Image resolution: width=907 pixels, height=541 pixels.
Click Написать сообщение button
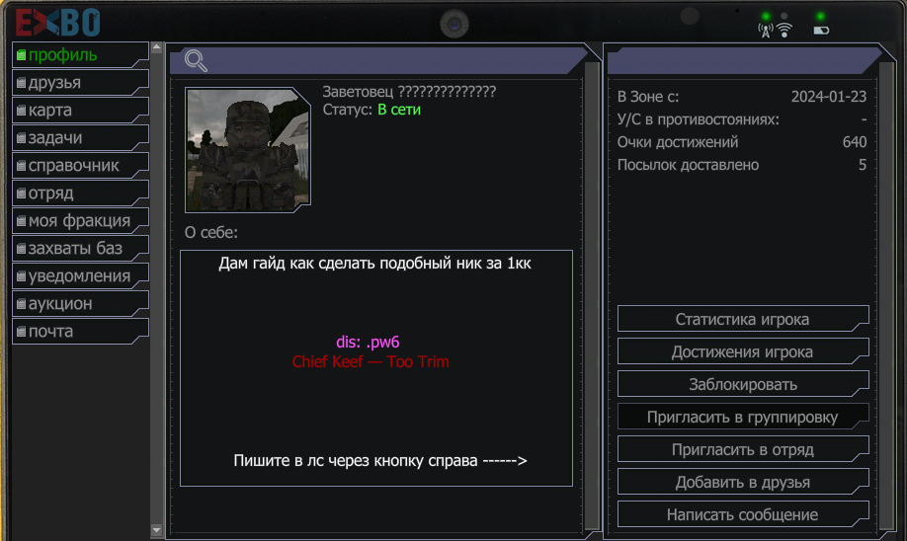pyautogui.click(x=743, y=514)
